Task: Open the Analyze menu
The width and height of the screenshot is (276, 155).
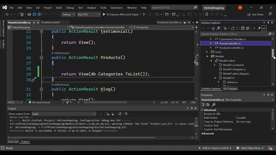Action: (91, 8)
